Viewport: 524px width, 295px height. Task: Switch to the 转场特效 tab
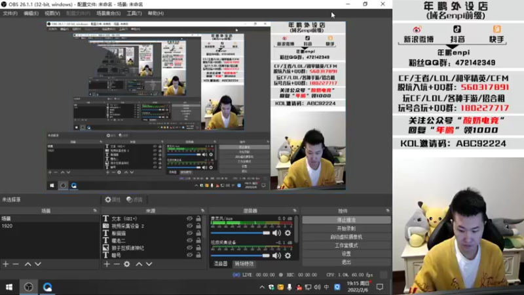(244, 264)
